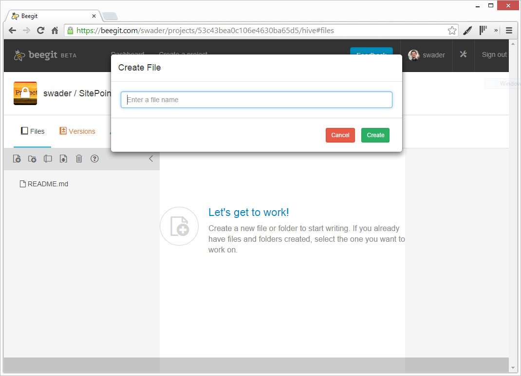Reload the page with the refresh icon

[x=40, y=31]
